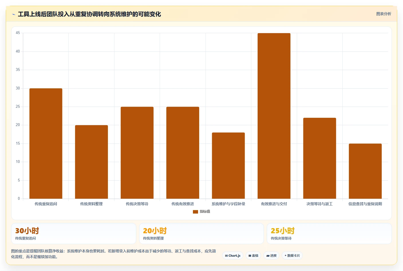Click the 系统维护与字段补录 bar
This screenshot has height=271, width=403.
228,166
